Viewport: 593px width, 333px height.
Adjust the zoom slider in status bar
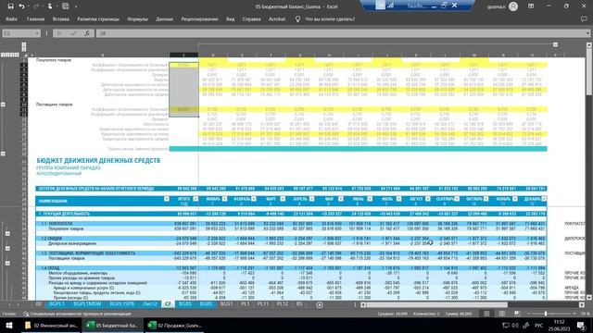(546, 314)
